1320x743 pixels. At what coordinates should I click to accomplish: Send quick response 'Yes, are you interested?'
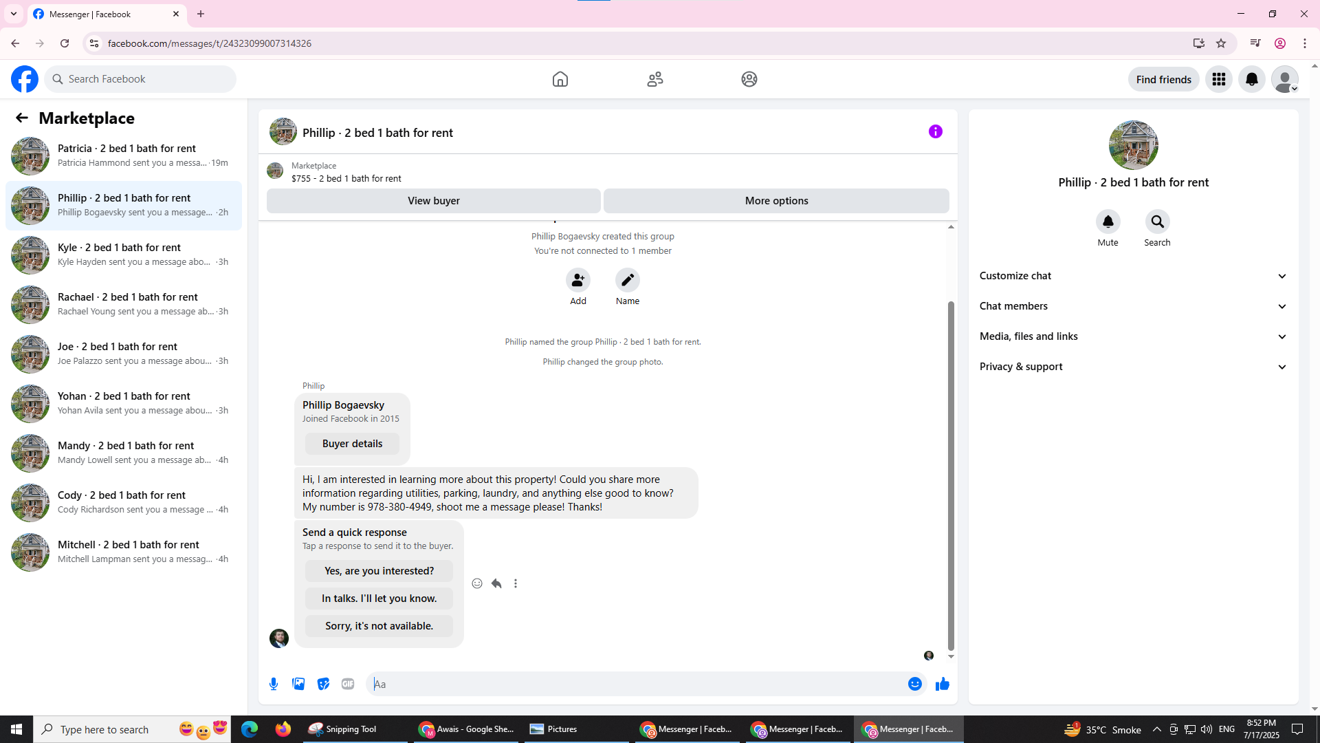tap(379, 571)
